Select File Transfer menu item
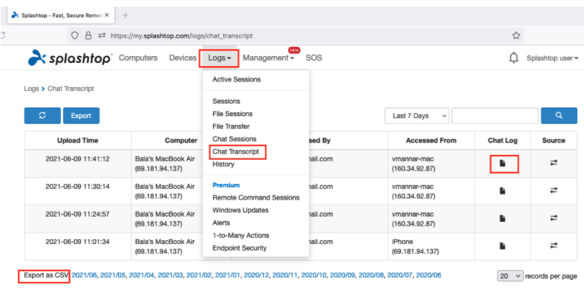The height and width of the screenshot is (288, 584). [231, 126]
